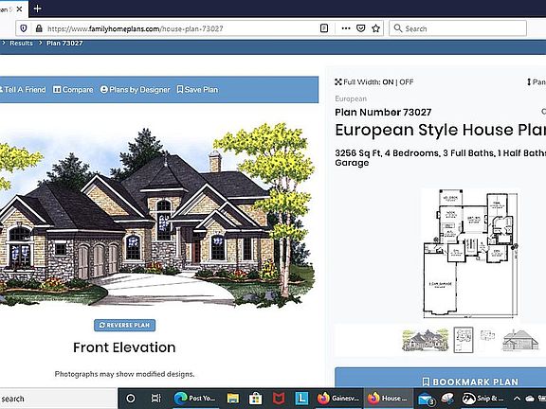Select the color front elevation thumbnail
This screenshot has width=546, height=409.
coord(426,340)
